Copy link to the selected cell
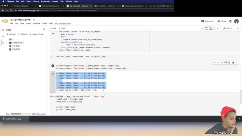Screen dimensions: 242x136 click(x=222, y=63)
